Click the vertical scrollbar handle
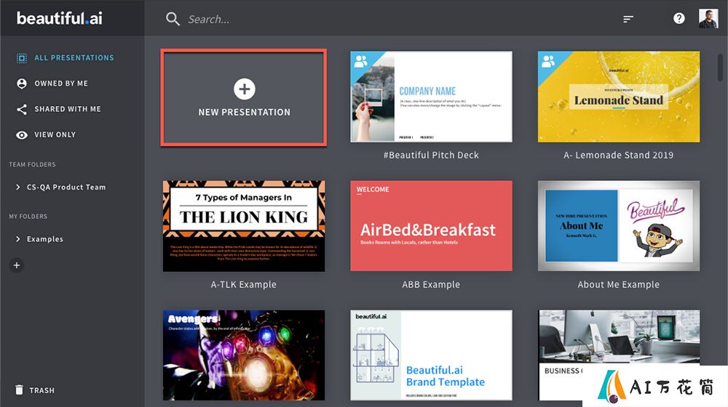The width and height of the screenshot is (728, 407). coord(720,67)
